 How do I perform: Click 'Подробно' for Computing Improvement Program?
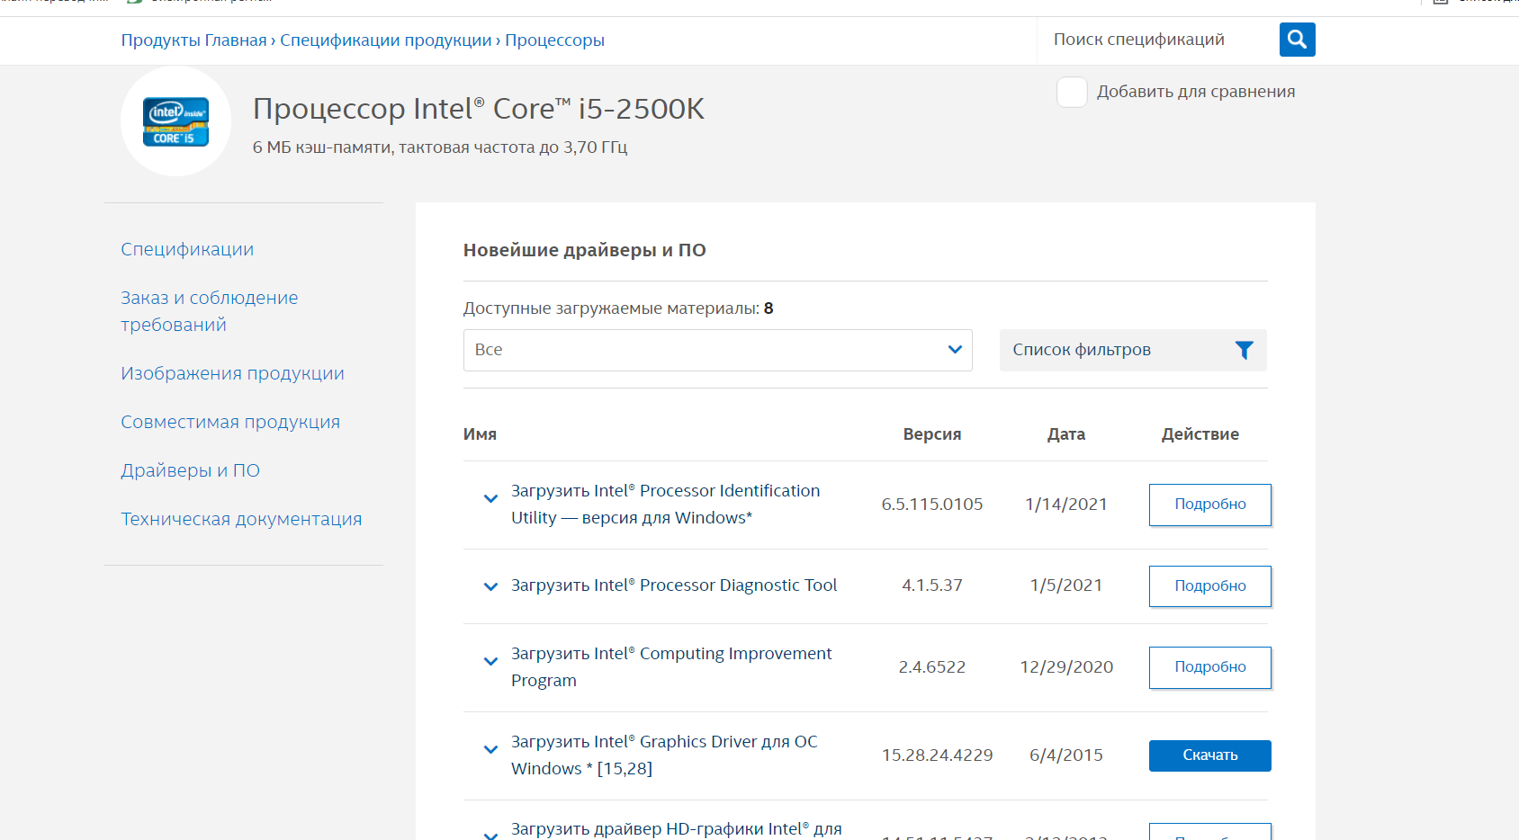(x=1209, y=667)
